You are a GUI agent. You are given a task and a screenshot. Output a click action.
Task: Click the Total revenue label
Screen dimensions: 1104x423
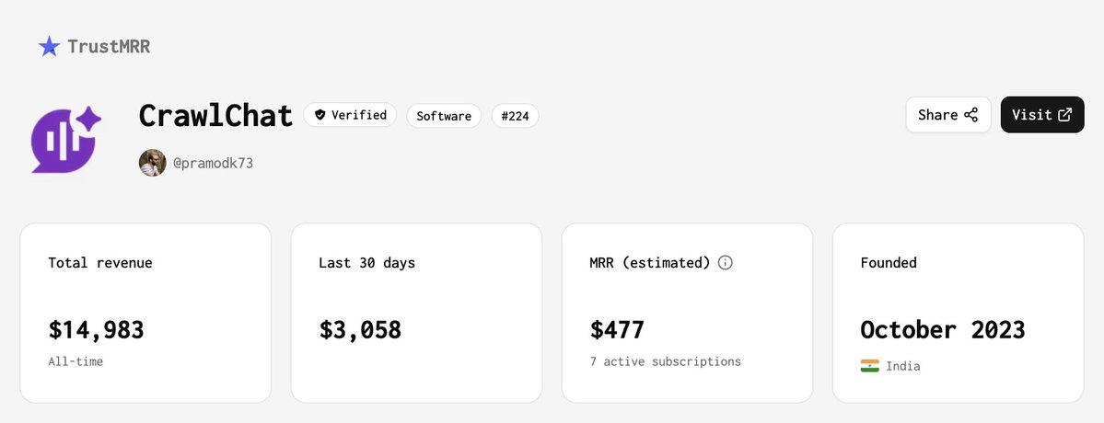pos(100,263)
